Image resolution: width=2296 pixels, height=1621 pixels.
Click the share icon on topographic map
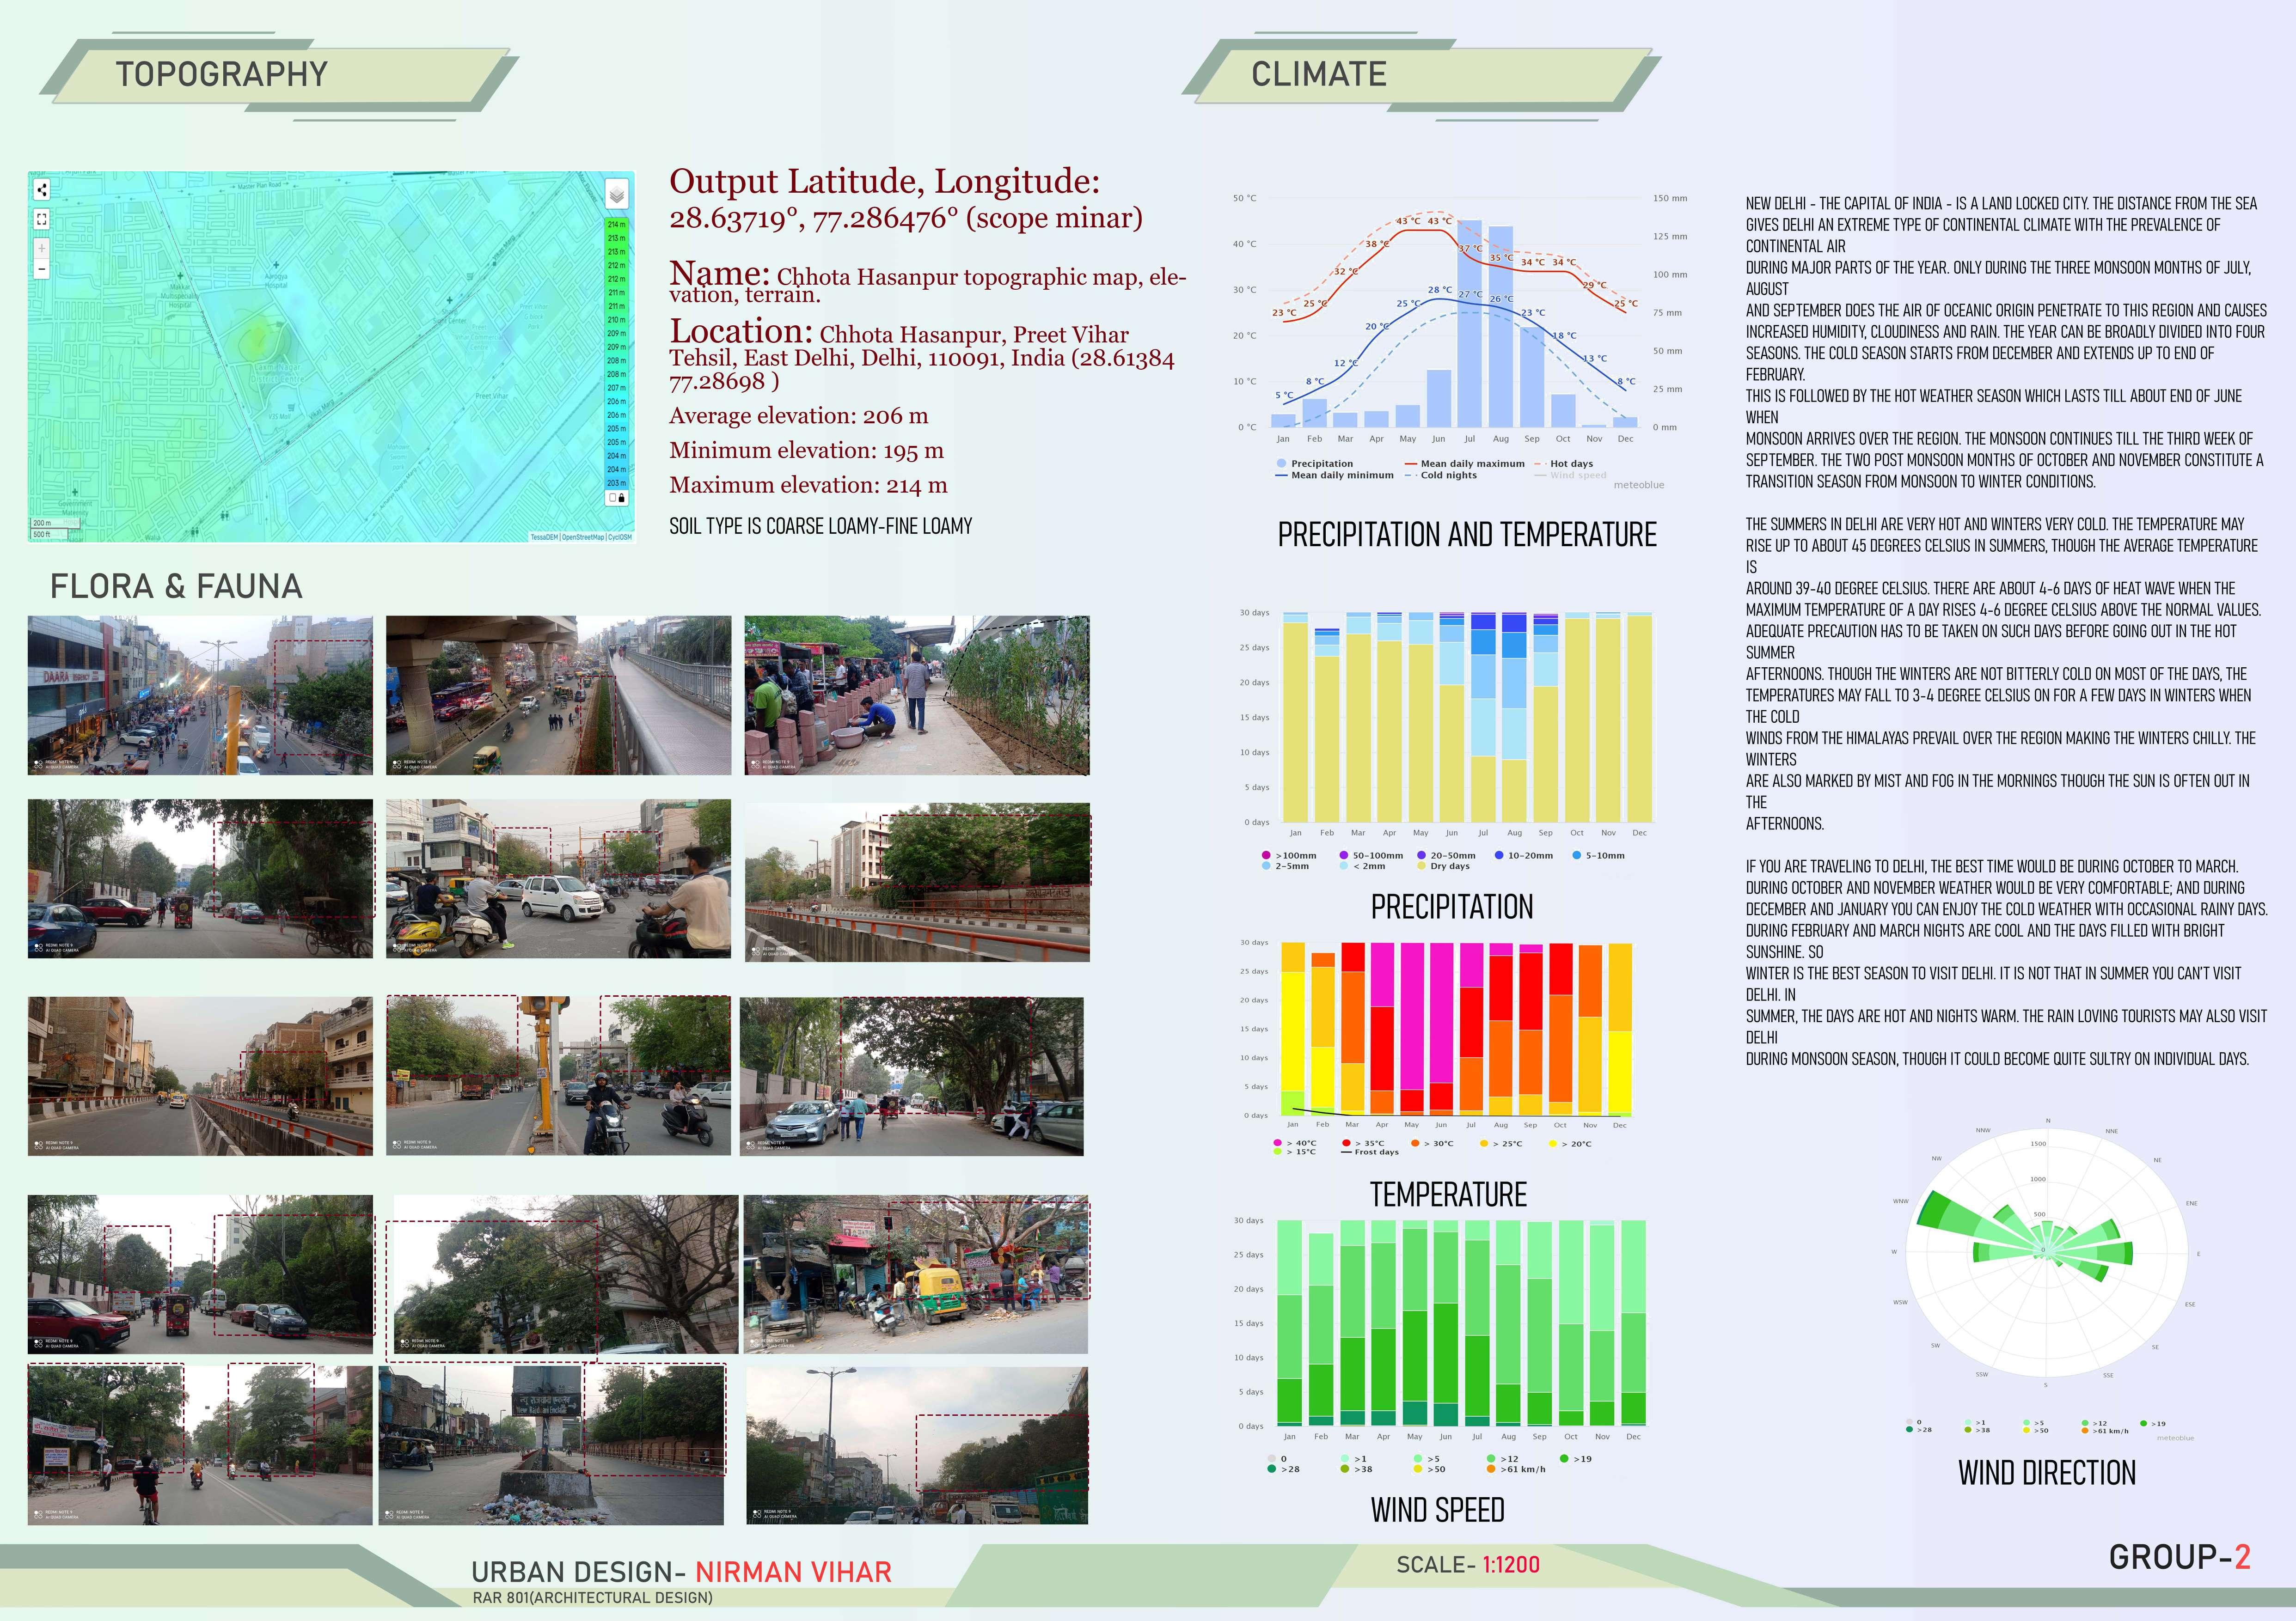click(41, 189)
